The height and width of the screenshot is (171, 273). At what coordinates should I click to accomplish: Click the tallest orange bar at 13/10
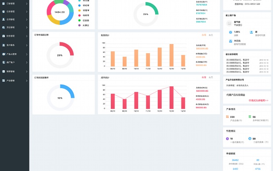click(171, 55)
